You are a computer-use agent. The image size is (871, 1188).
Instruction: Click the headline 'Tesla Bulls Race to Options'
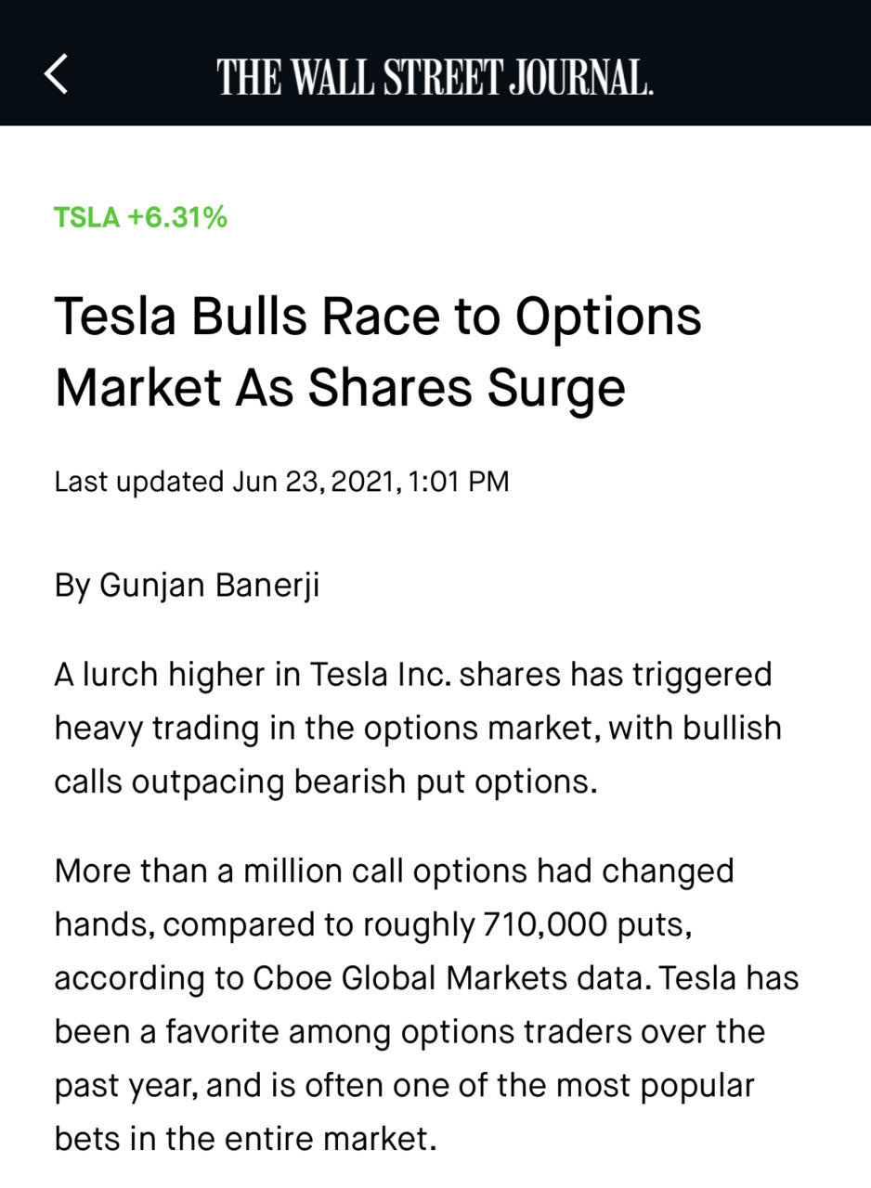click(x=378, y=317)
